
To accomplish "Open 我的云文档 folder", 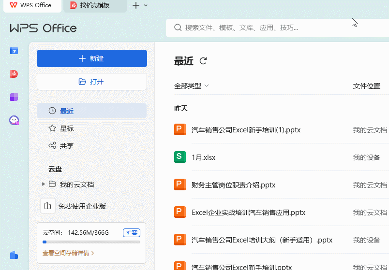I will click(76, 185).
